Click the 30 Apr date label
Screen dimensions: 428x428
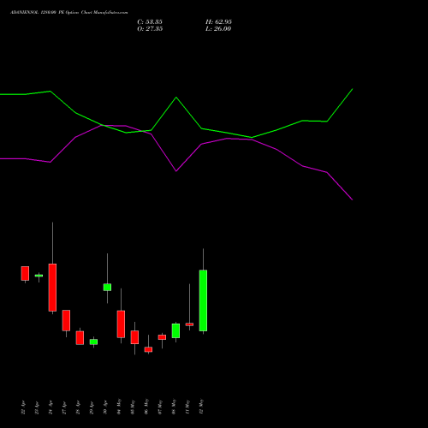point(105,407)
